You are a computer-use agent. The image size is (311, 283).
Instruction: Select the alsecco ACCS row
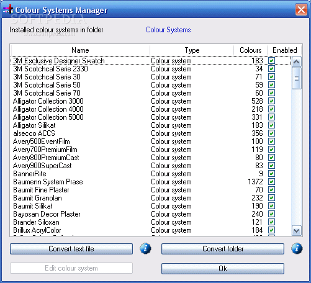pyautogui.click(x=151, y=133)
